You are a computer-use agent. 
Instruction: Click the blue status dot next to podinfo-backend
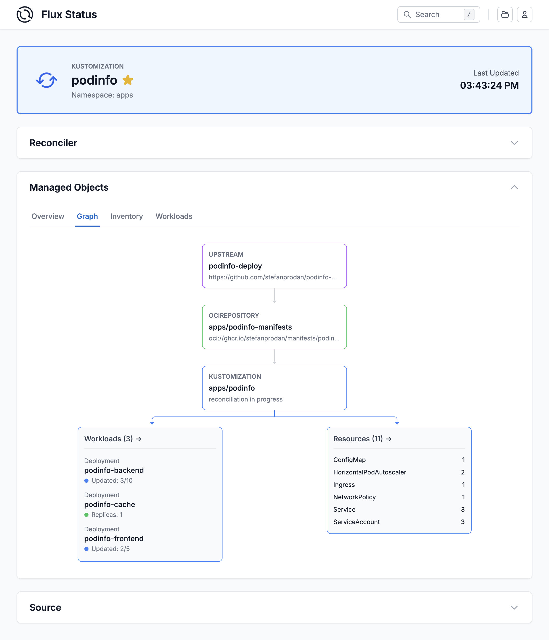(86, 481)
